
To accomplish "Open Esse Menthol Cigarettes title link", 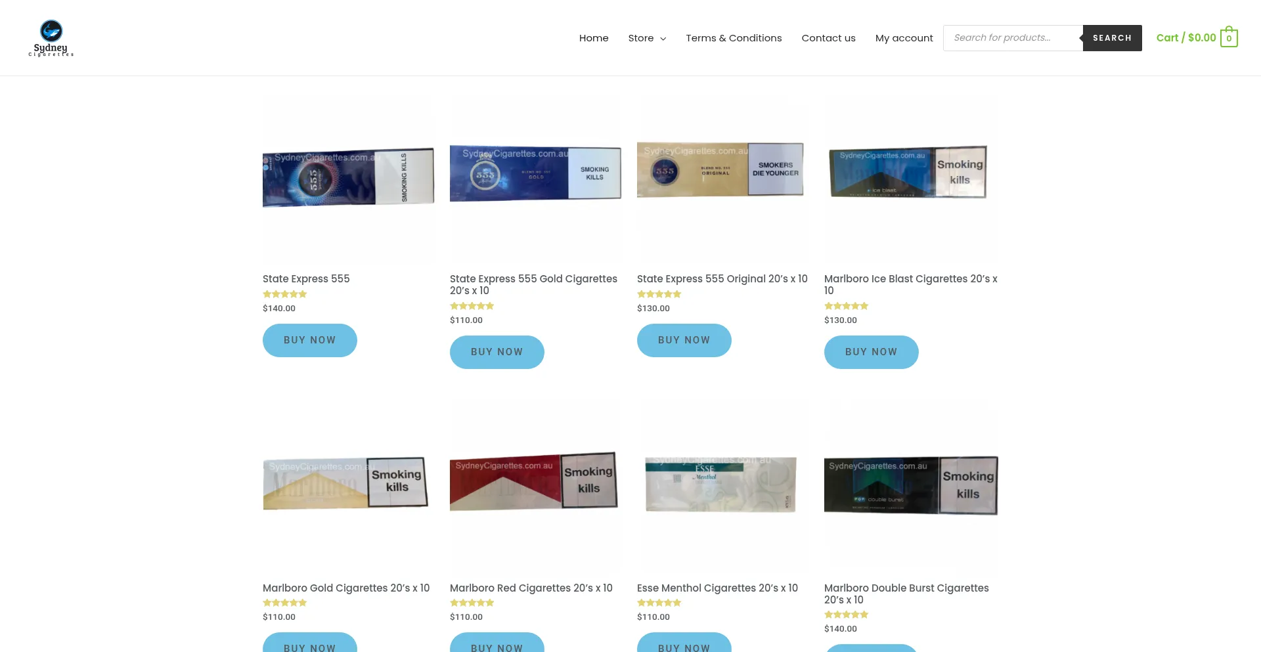I will pos(717,588).
